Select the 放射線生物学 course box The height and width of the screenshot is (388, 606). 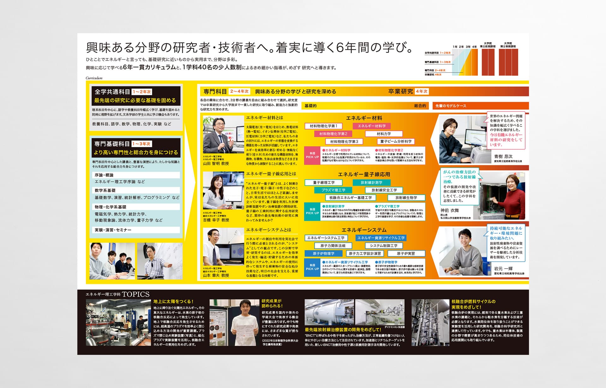point(406,198)
